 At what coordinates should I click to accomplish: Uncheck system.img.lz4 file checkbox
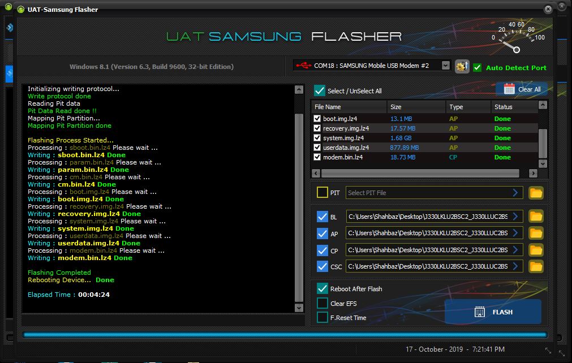317,138
